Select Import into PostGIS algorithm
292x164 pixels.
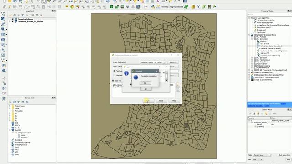[x=264, y=27]
